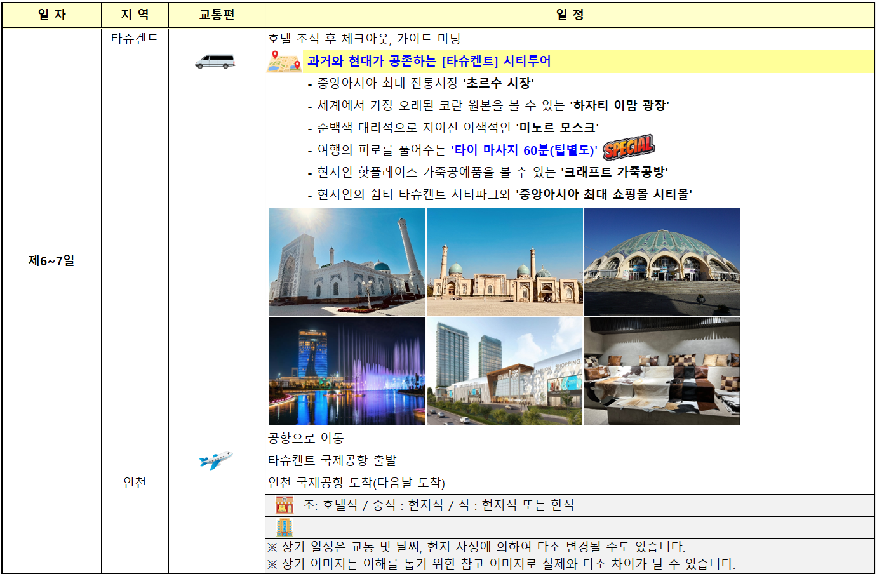This screenshot has height=574, width=877.
Task: Click the map pin city tour icon
Action: coord(284,61)
